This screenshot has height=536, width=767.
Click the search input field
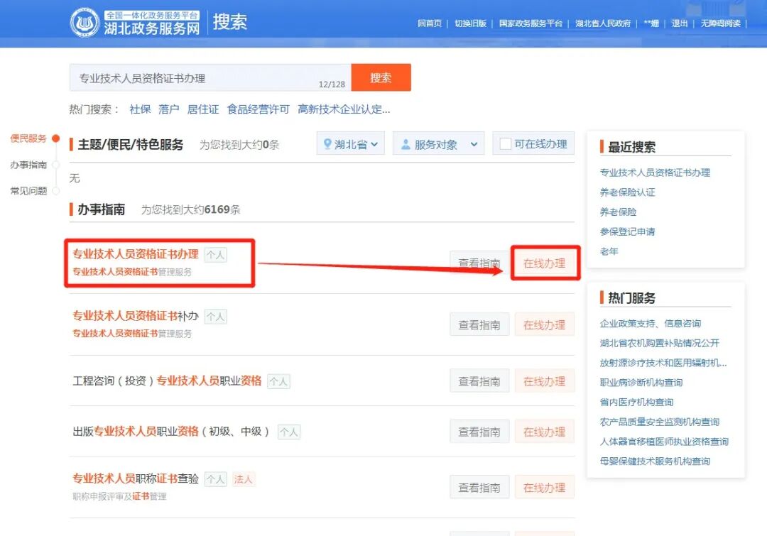pos(210,77)
